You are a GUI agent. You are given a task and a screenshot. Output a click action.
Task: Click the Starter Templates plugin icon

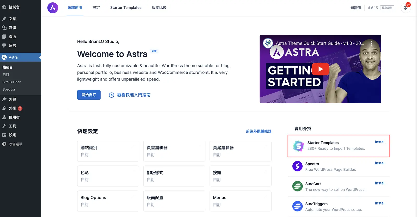point(298,146)
